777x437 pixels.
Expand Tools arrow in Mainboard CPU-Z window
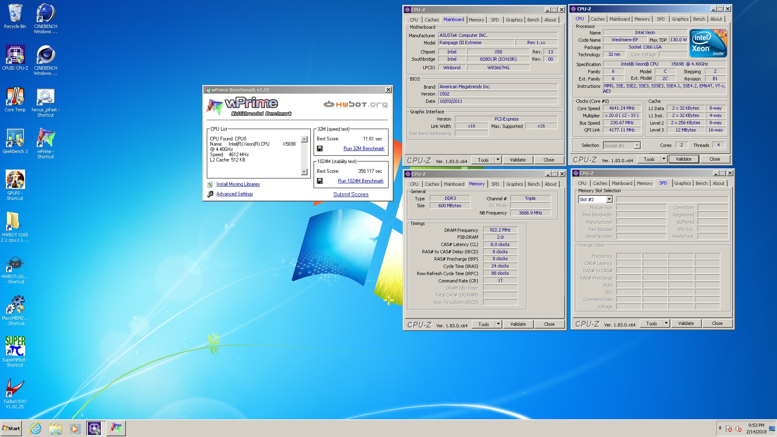[x=498, y=160]
